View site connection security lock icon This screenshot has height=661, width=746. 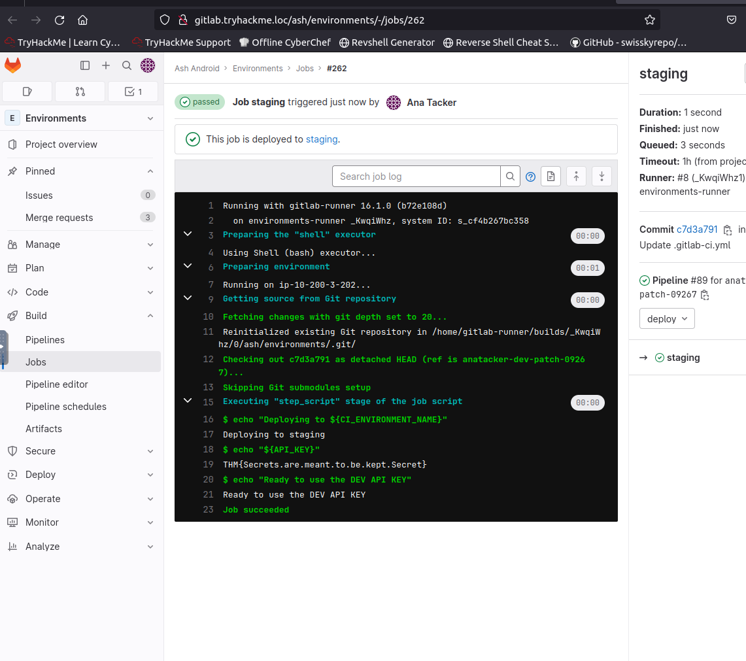tap(182, 20)
